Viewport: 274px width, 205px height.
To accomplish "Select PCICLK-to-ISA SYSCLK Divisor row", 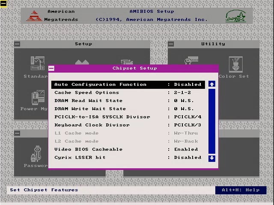I will tap(128, 117).
